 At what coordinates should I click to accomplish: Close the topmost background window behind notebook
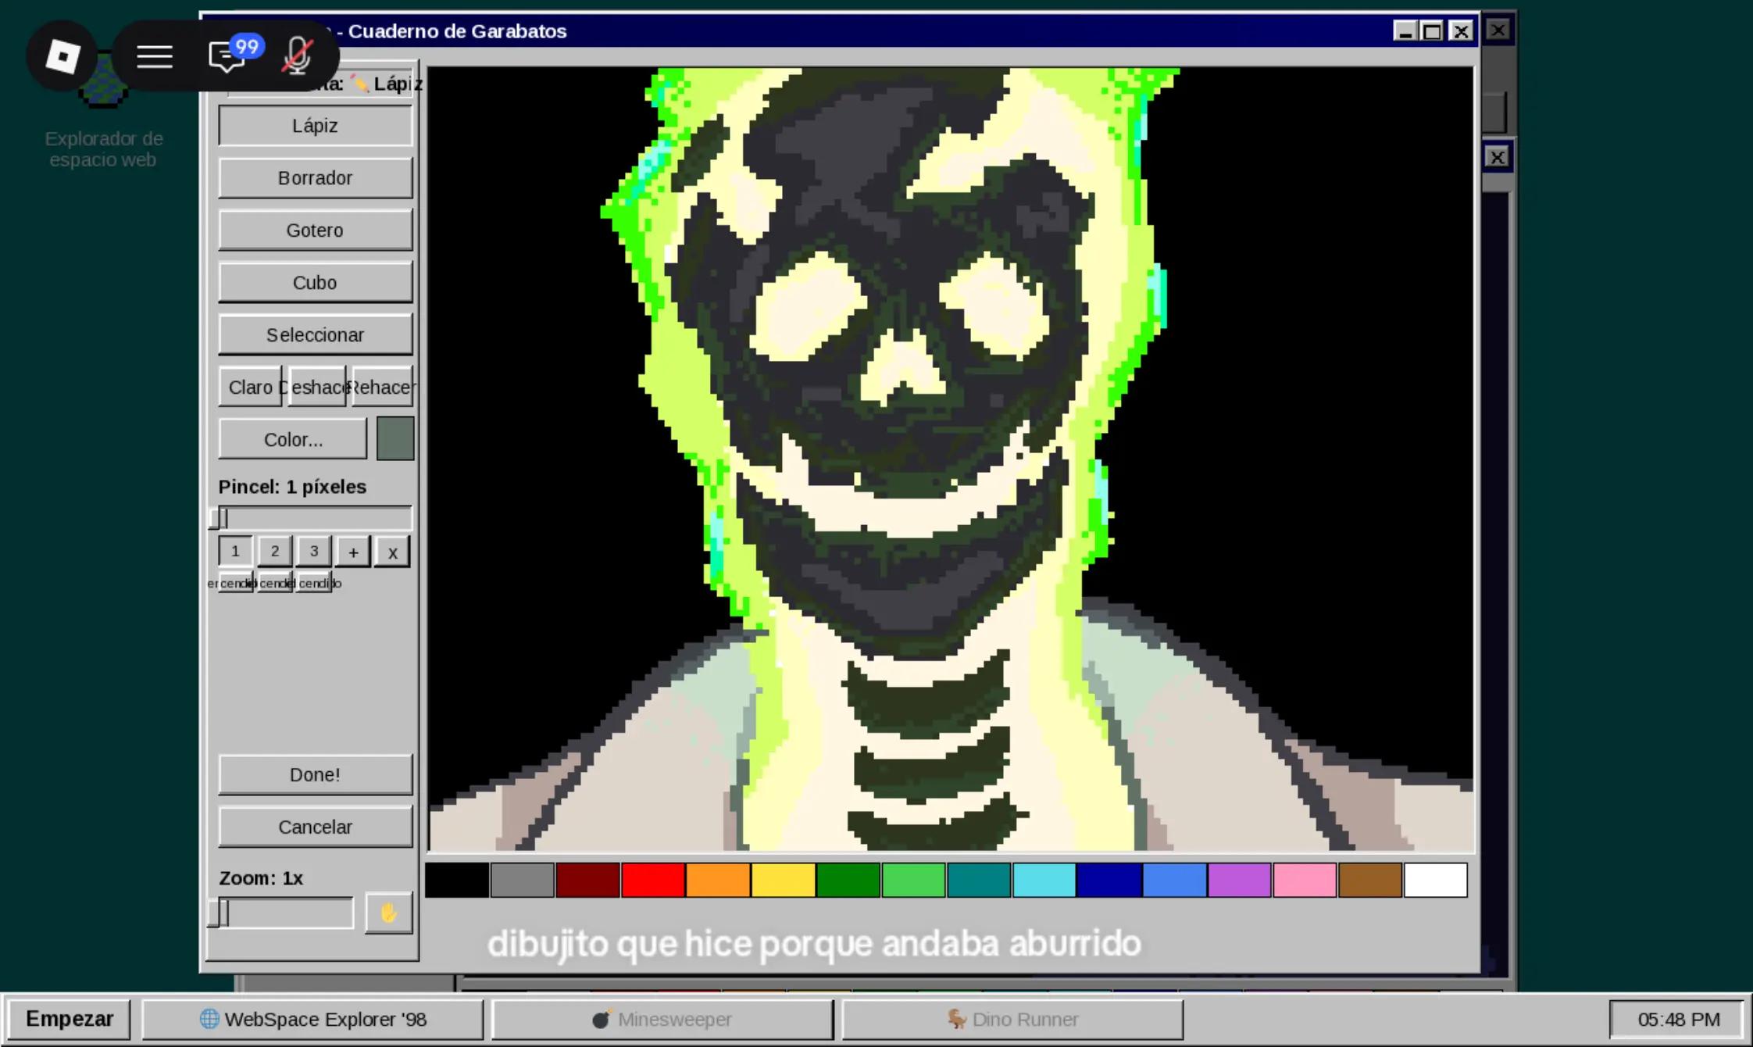click(x=1498, y=30)
